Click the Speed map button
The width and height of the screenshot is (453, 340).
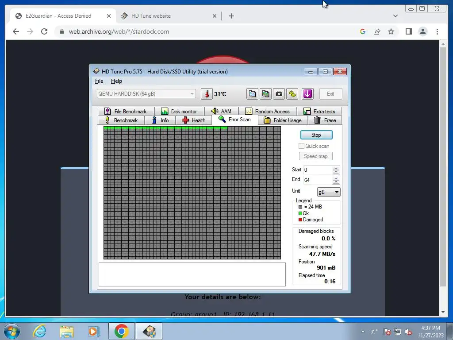tap(315, 156)
